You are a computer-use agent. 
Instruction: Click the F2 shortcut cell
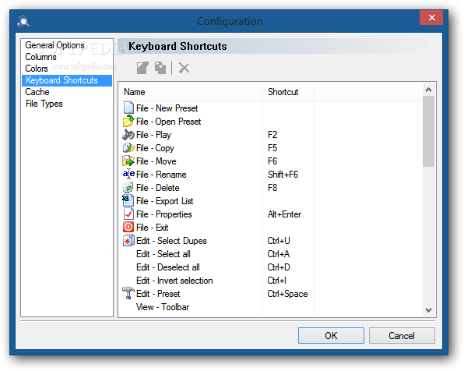click(272, 135)
